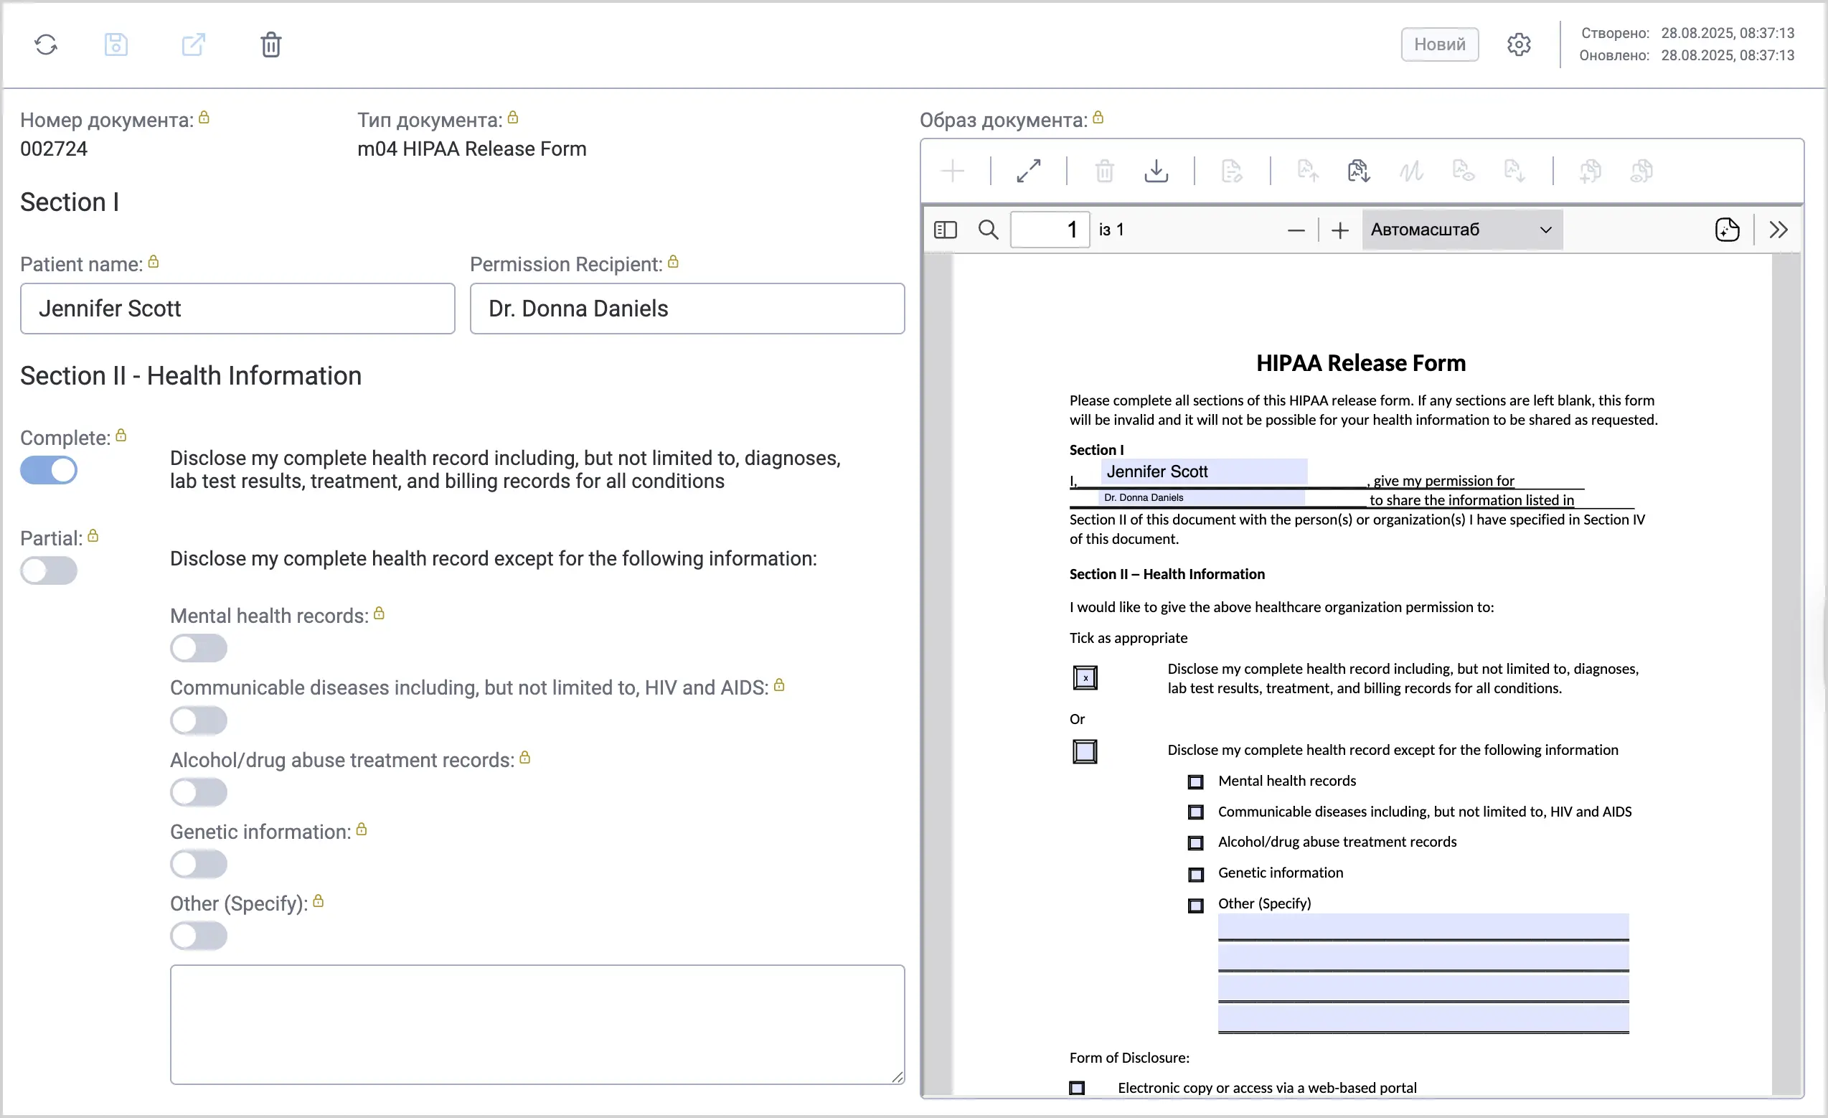Screen dimensions: 1828x1118
Task: Click the download signature file icon
Action: tap(1514, 172)
